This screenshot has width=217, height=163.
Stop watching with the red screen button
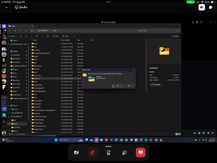coord(141,152)
